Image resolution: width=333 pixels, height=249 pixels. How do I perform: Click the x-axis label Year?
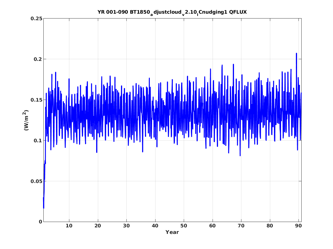(172, 232)
